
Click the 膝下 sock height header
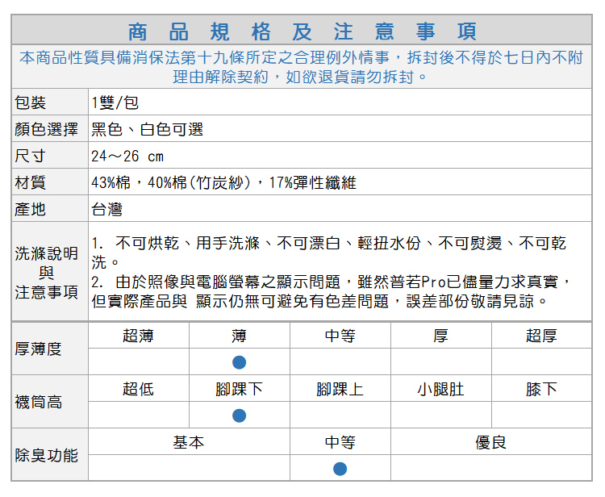point(541,389)
